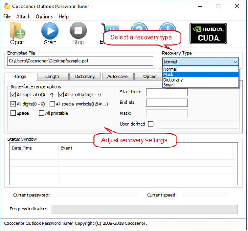Click the Current password value field
The height and width of the screenshot is (231, 248).
click(x=96, y=195)
